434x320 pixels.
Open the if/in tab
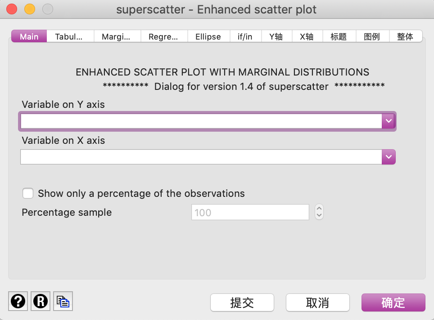click(x=246, y=36)
